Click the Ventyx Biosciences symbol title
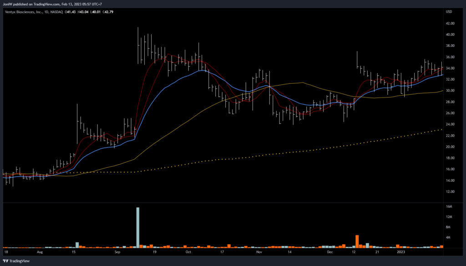This screenshot has width=466, height=266. pos(22,11)
